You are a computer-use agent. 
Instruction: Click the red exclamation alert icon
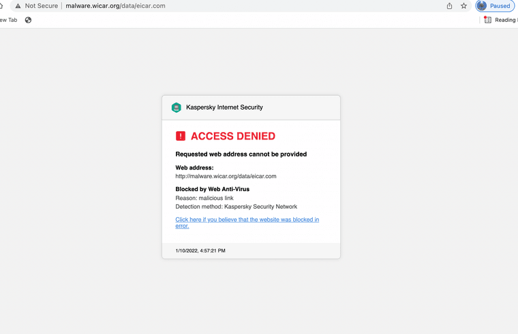click(x=181, y=136)
